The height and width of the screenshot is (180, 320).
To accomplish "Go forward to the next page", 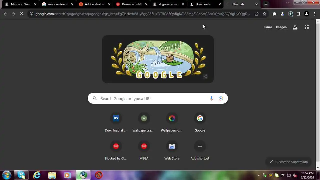I will pyautogui.click(x=13, y=14).
